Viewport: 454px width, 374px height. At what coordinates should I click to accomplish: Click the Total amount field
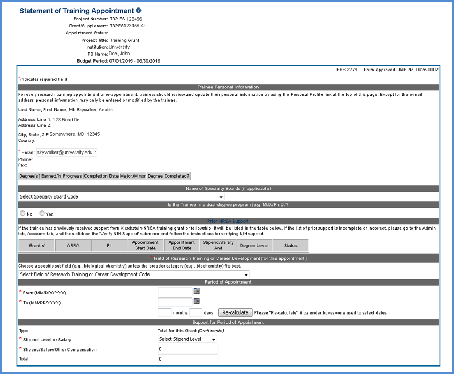click(x=188, y=359)
